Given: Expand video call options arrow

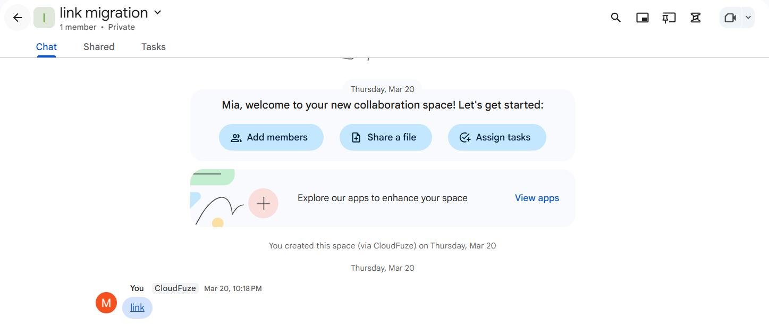Looking at the screenshot, I should point(748,18).
